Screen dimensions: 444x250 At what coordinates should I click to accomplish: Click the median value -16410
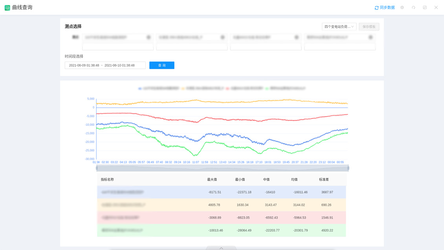point(270,192)
